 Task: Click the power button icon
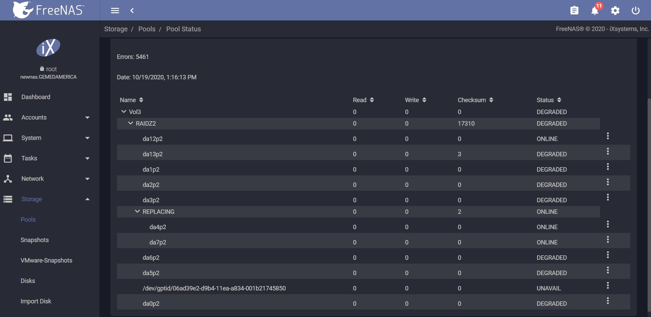[635, 11]
